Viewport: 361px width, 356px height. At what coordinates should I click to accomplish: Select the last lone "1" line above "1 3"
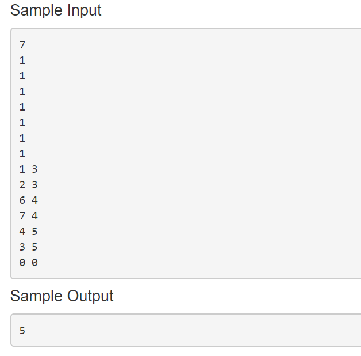[x=22, y=154]
